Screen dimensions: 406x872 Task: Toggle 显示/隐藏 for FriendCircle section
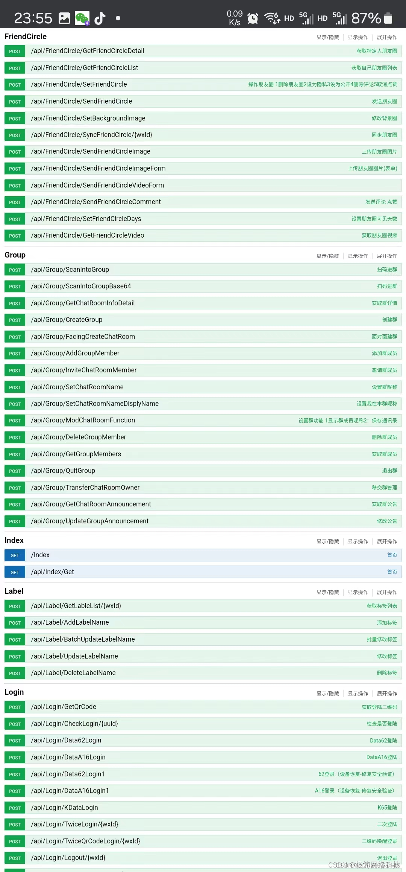(x=328, y=37)
